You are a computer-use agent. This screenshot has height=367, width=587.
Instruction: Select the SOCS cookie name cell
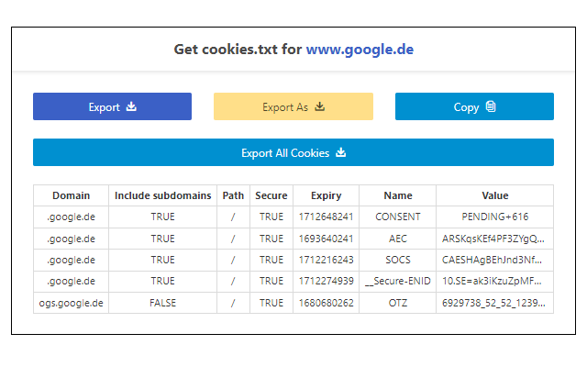pyautogui.click(x=398, y=260)
